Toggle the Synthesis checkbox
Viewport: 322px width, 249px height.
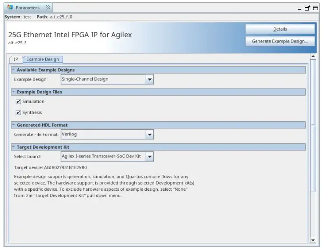click(x=18, y=113)
